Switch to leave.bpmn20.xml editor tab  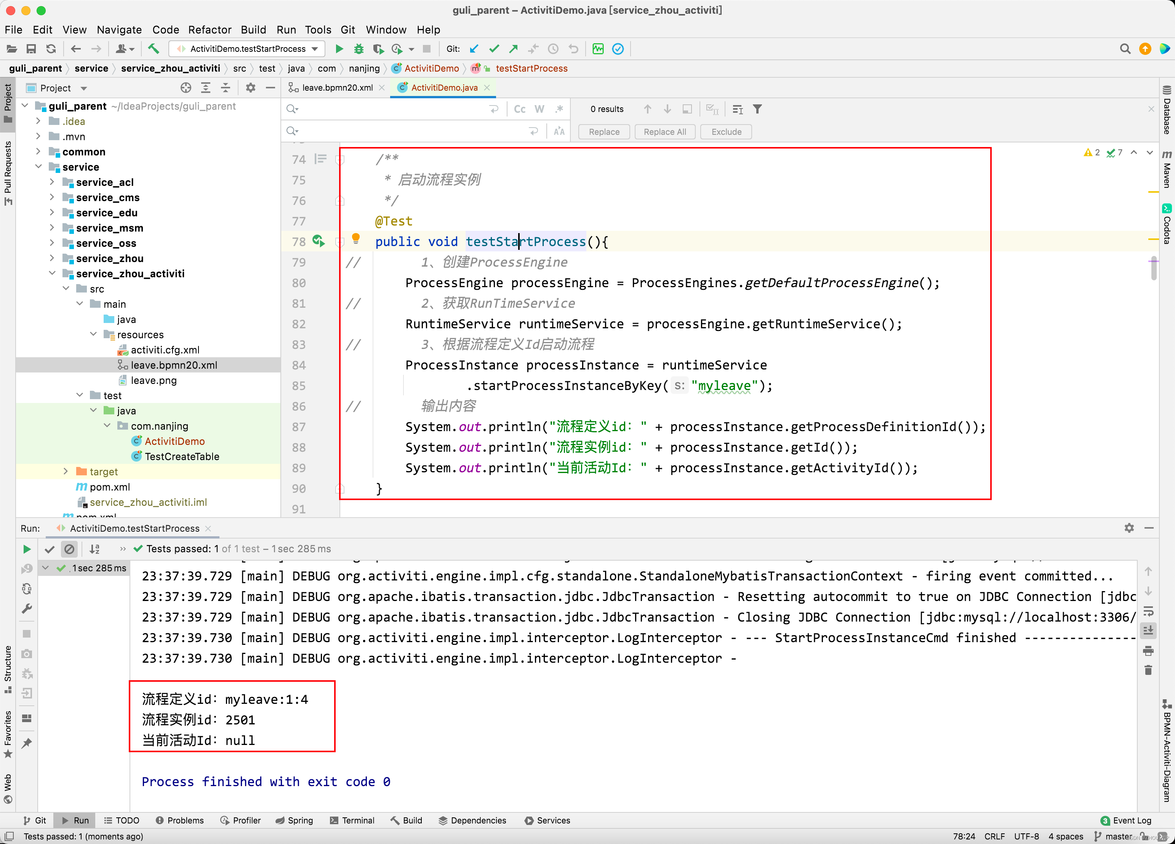(x=337, y=88)
